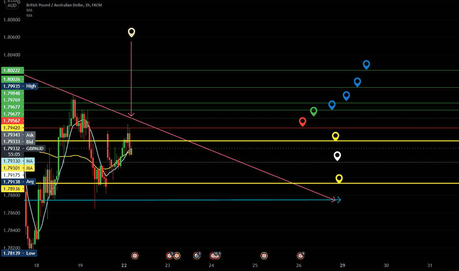Open the UK event icon with badge 4
This screenshot has height=271, width=459.
[x=300, y=255]
